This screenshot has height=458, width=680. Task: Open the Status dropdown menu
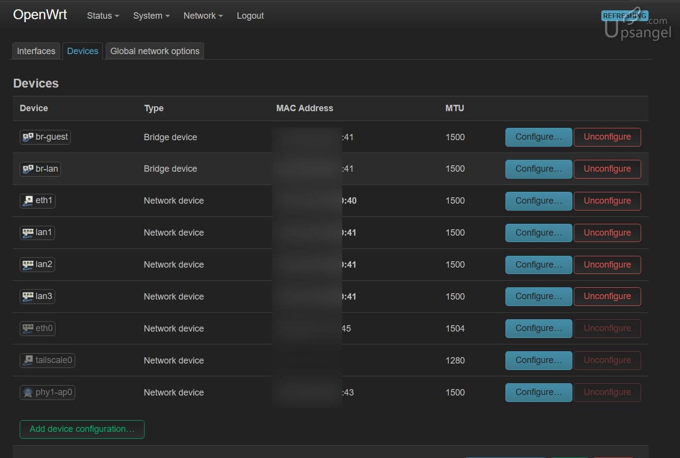pos(103,16)
